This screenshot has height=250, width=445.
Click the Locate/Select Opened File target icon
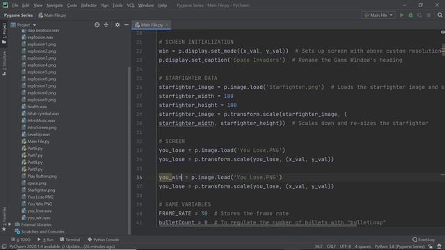[97, 25]
